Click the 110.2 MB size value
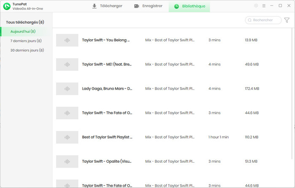The image size is (295, 188). (x=252, y=137)
